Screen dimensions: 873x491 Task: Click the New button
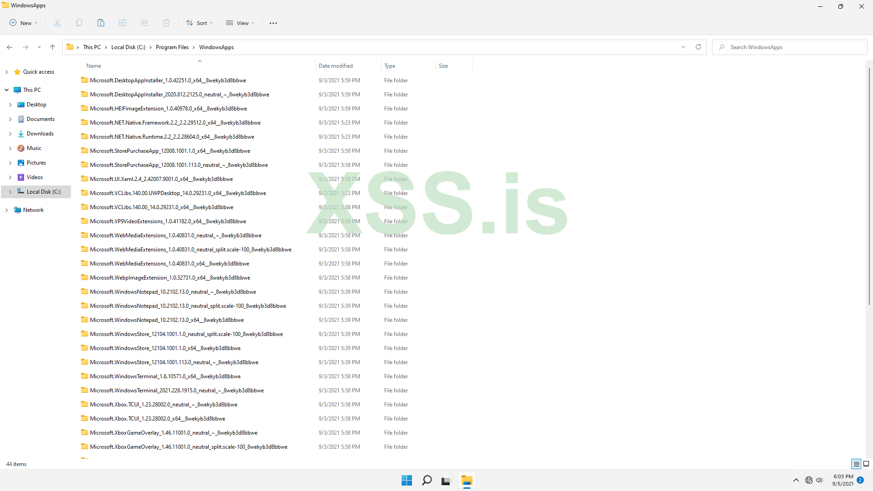click(24, 23)
